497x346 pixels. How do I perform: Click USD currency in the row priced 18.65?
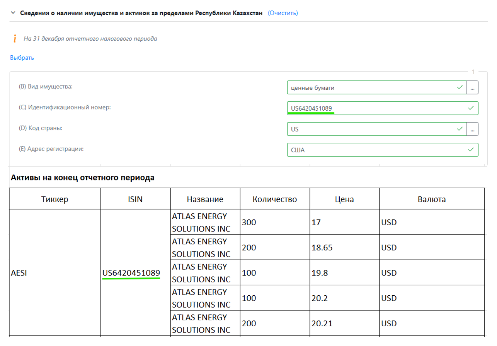(432, 247)
